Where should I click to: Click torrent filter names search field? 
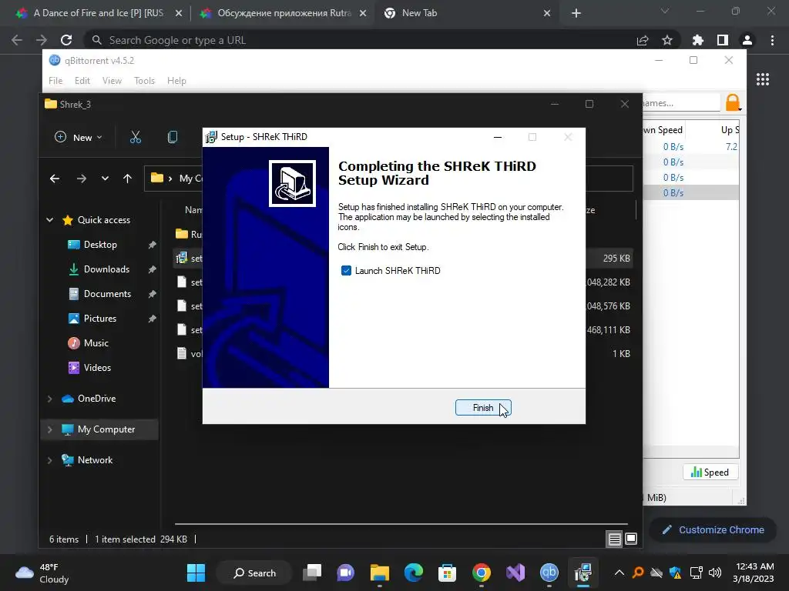tap(681, 103)
